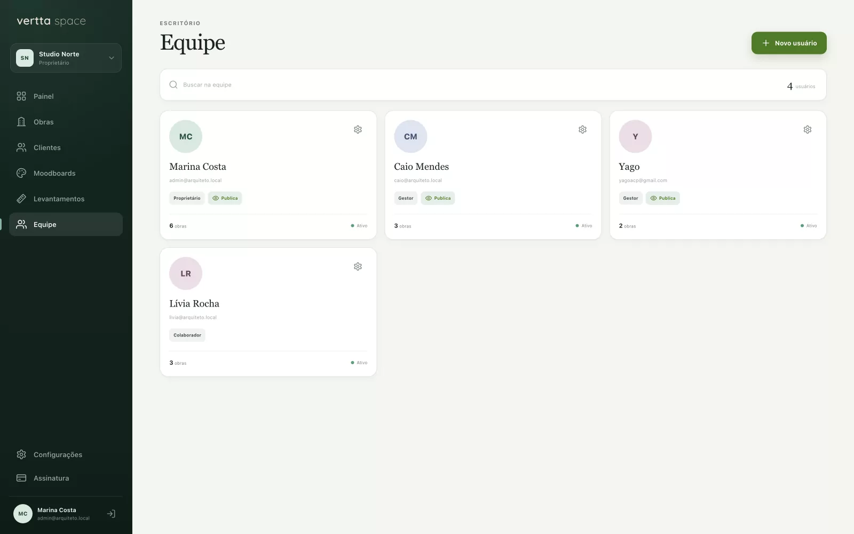The height and width of the screenshot is (534, 854).
Task: Click the 4 usuários counter
Action: click(x=801, y=86)
